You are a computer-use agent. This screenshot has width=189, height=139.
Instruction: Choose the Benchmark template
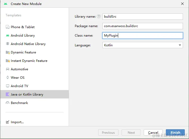click(34, 103)
